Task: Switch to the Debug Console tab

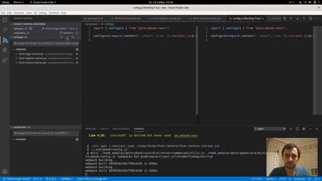Action: click(121, 129)
